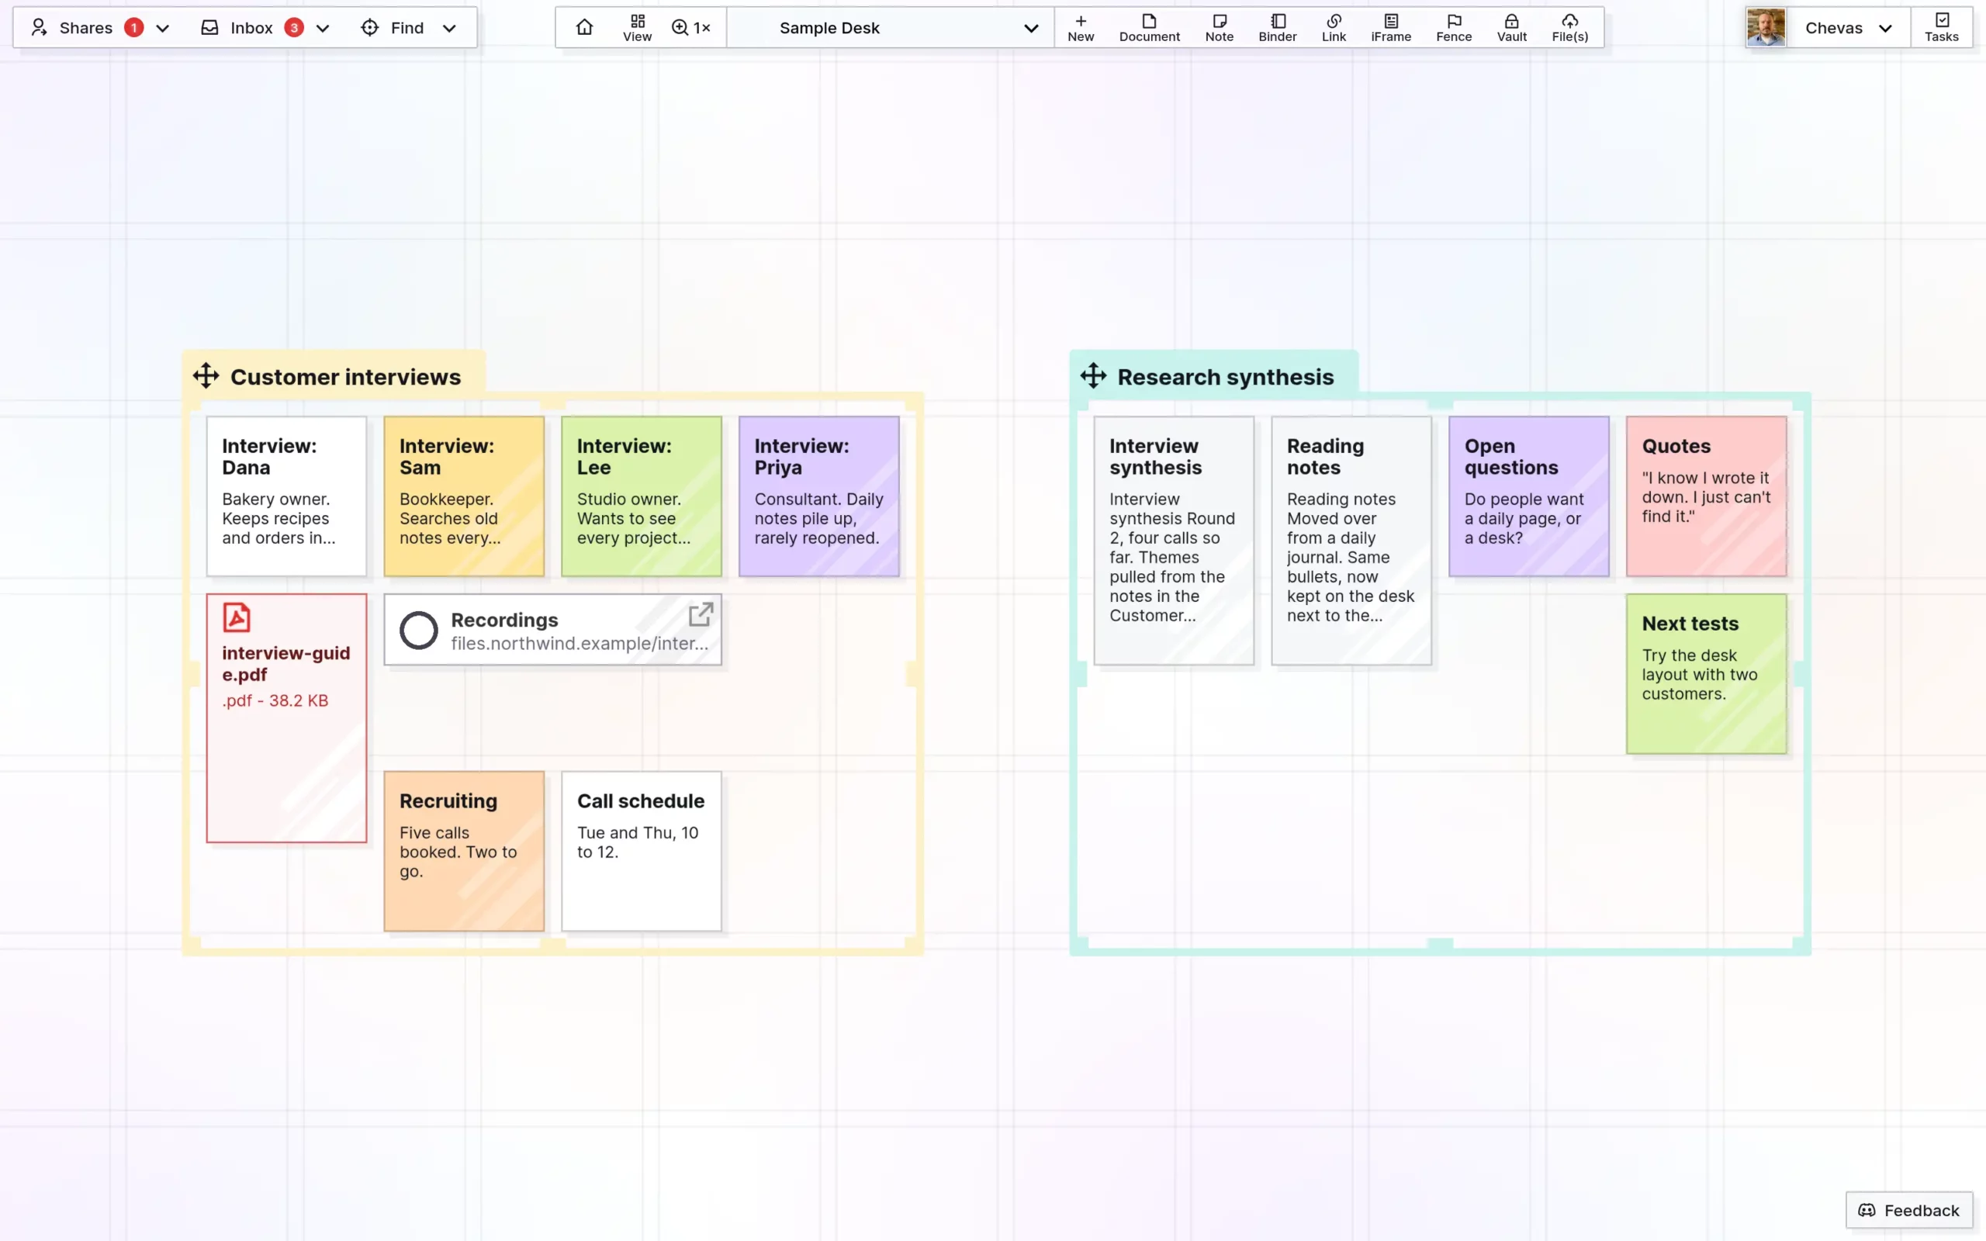Screen dimensions: 1986x1241
Task: Open the Tasks panel
Action: [1941, 27]
